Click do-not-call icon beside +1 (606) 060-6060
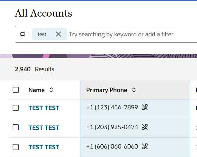Viewport: 197px width, 157px height. coord(145,146)
